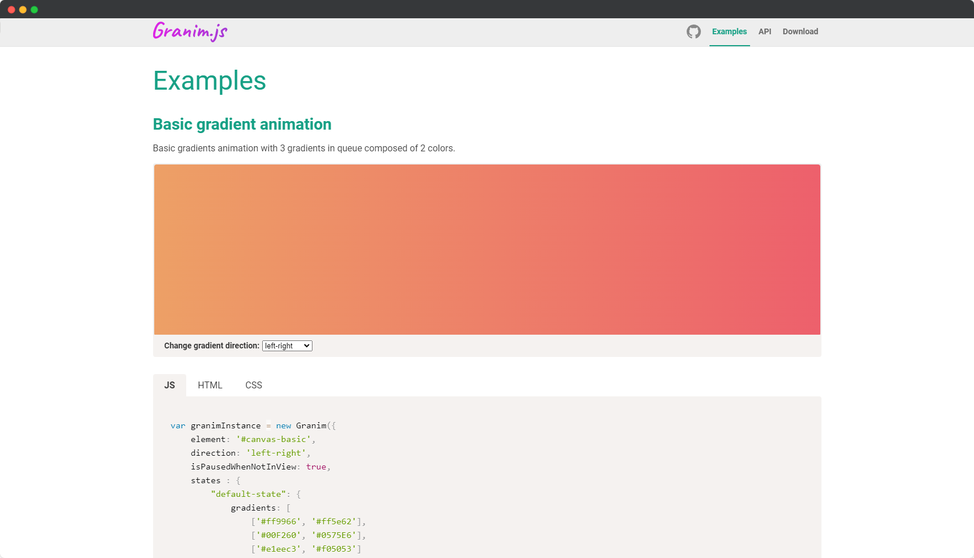Click the '#f05053' color value in code
This screenshot has width=974, height=558.
334,549
